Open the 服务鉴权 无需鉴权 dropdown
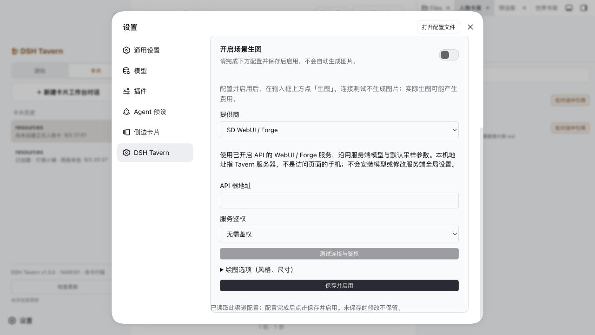Image resolution: width=595 pixels, height=335 pixels. click(x=339, y=234)
